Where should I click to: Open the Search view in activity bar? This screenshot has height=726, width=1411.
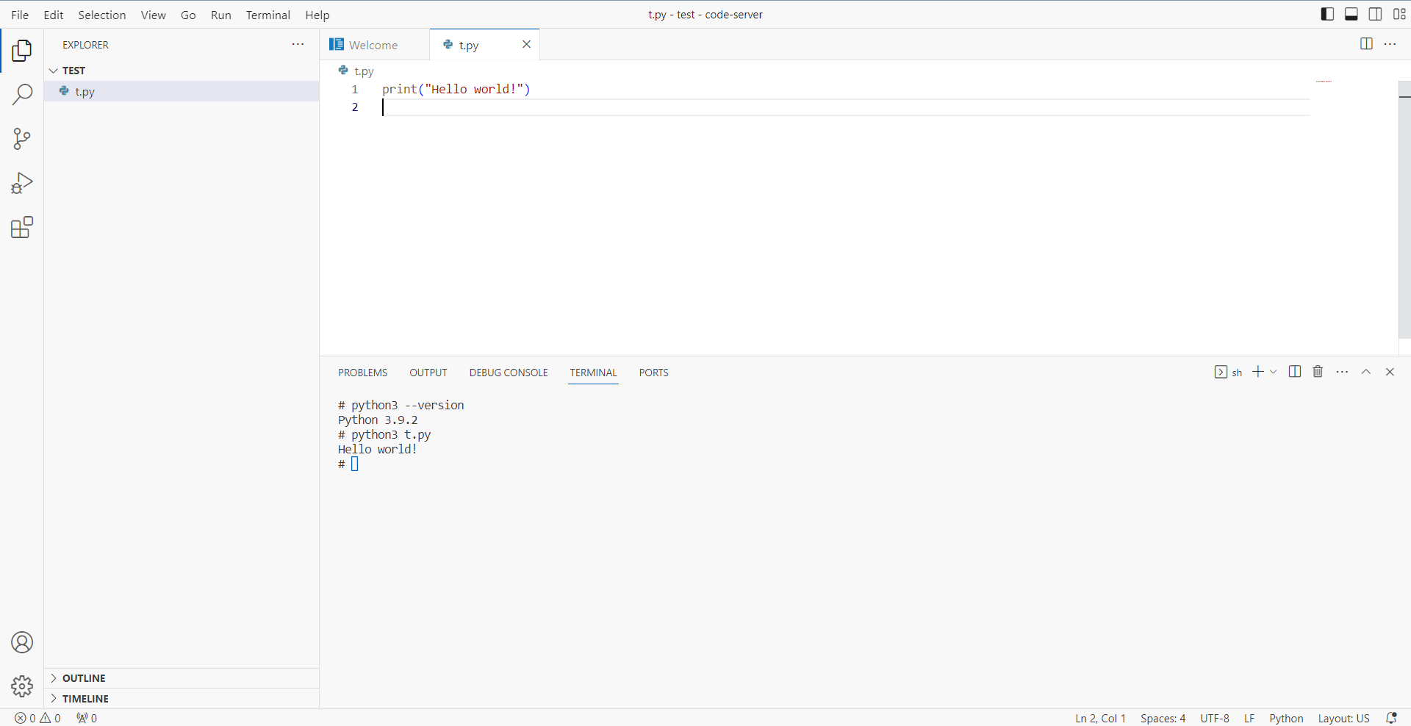22,94
